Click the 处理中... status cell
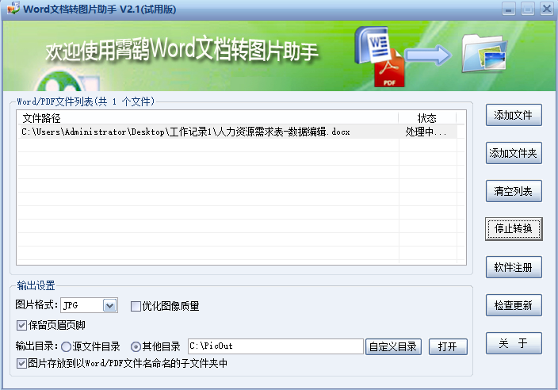The width and height of the screenshot is (558, 390). point(427,132)
